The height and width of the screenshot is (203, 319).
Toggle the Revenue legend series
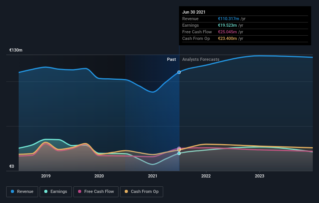tap(22, 192)
